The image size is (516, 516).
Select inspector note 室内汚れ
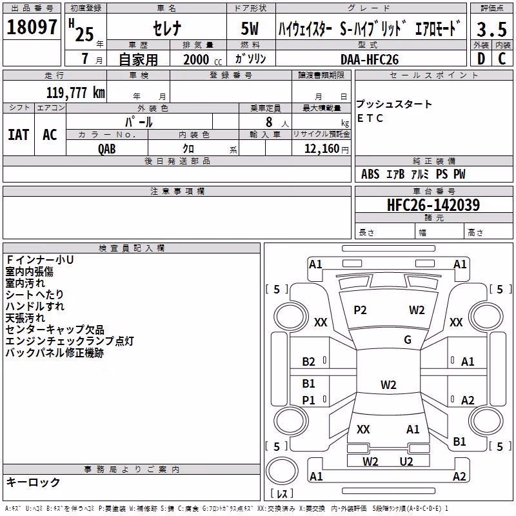(25, 283)
